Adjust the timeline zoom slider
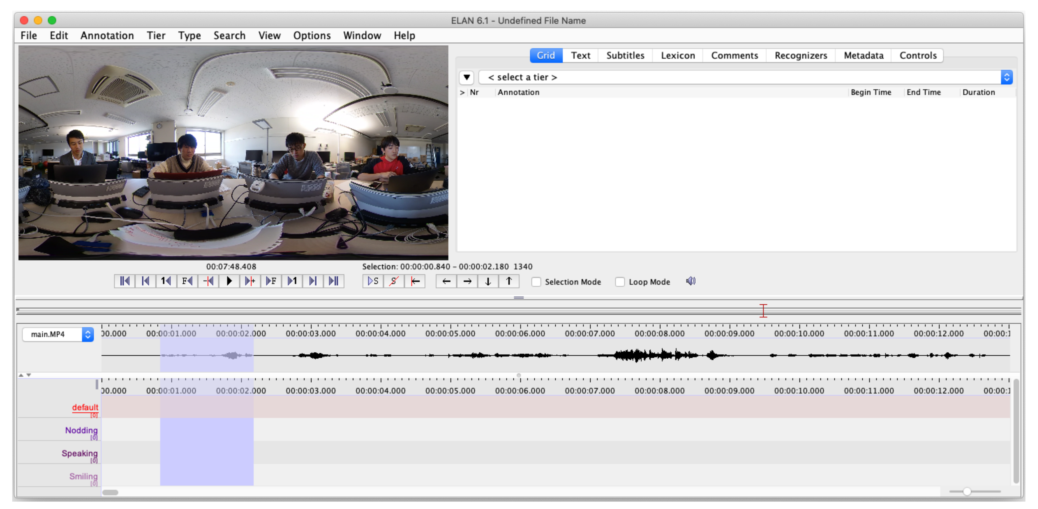This screenshot has width=1038, height=509. click(x=967, y=491)
